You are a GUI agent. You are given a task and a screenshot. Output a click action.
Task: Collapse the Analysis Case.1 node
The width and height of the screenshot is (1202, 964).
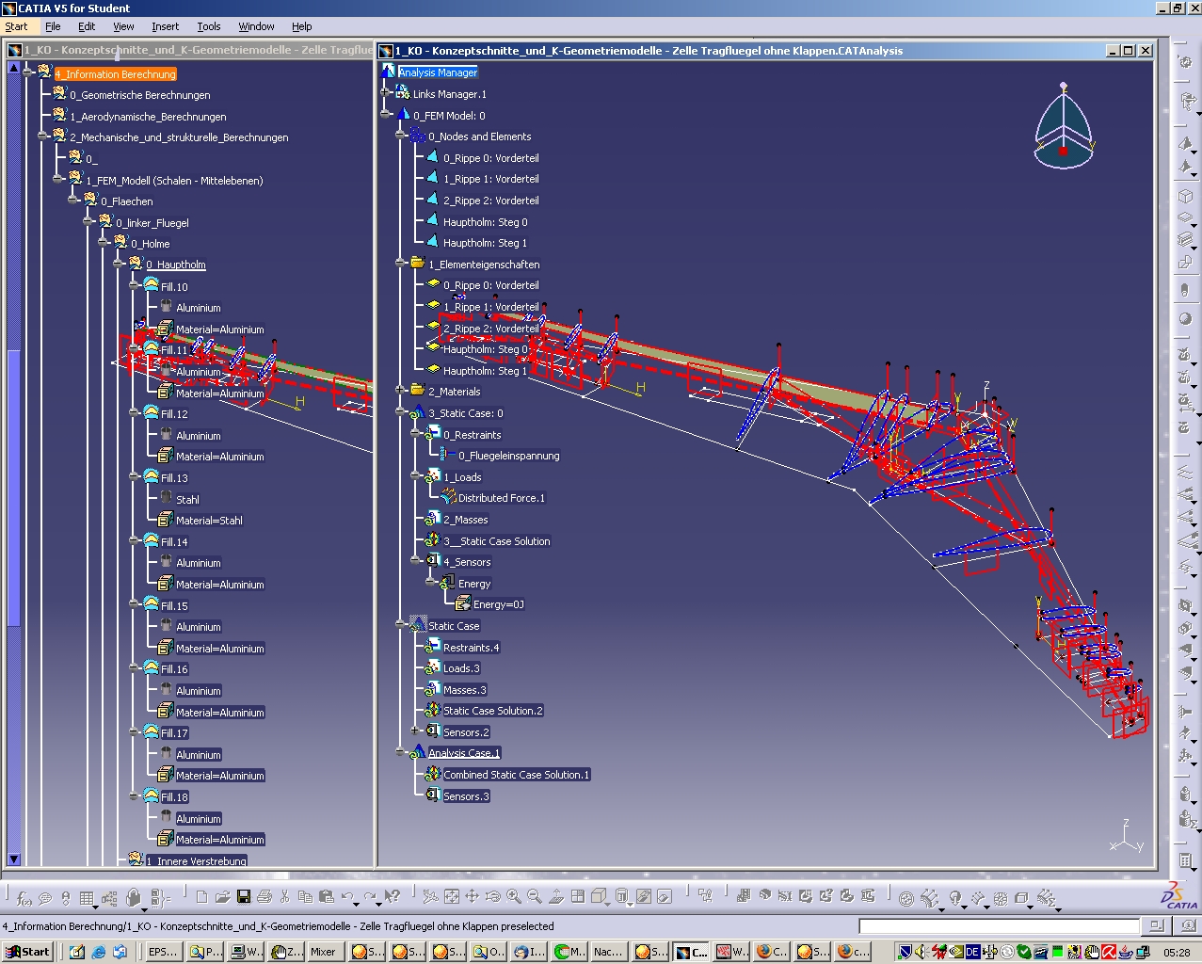[401, 752]
